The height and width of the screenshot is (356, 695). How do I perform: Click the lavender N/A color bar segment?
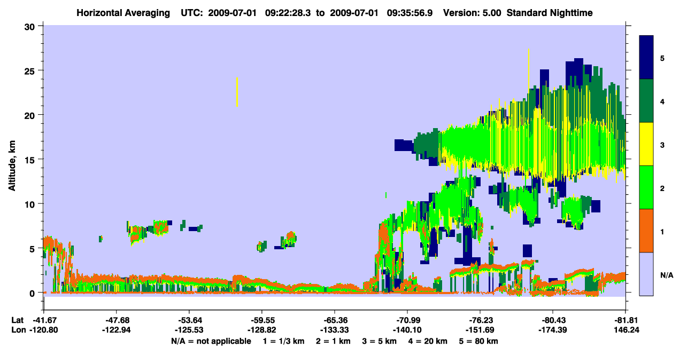(646, 273)
